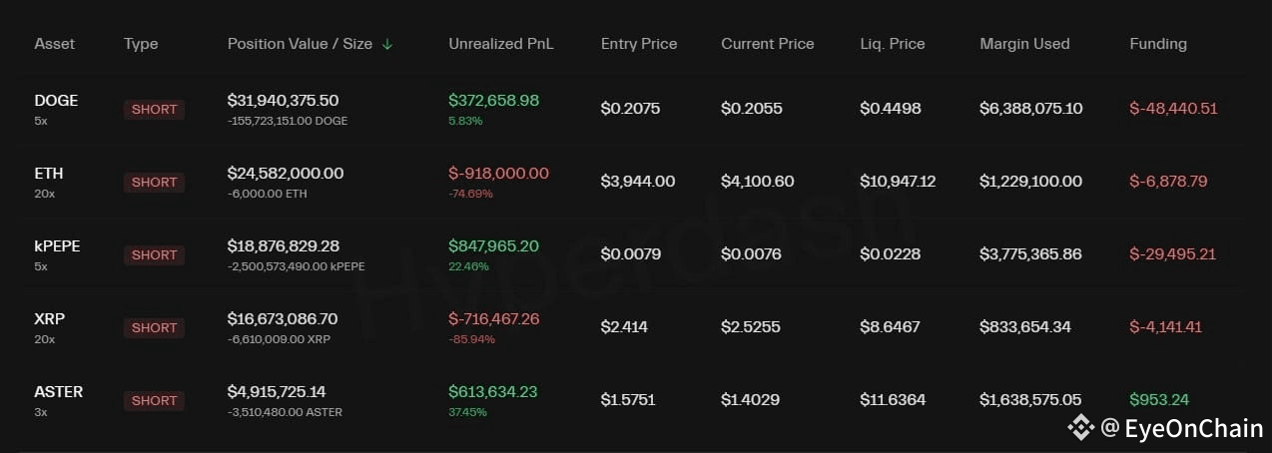
Task: Click kPEPE unrealized PnL $847,965.20
Action: [x=493, y=246]
